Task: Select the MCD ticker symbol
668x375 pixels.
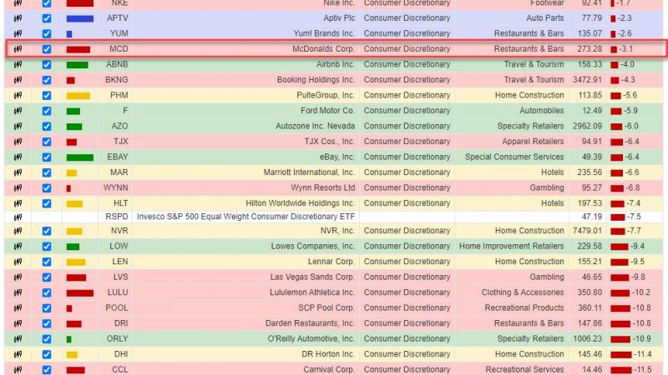Action: [119, 49]
